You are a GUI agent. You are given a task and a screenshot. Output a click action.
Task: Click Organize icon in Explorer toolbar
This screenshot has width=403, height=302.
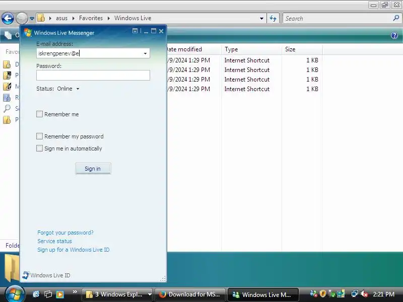point(8,35)
